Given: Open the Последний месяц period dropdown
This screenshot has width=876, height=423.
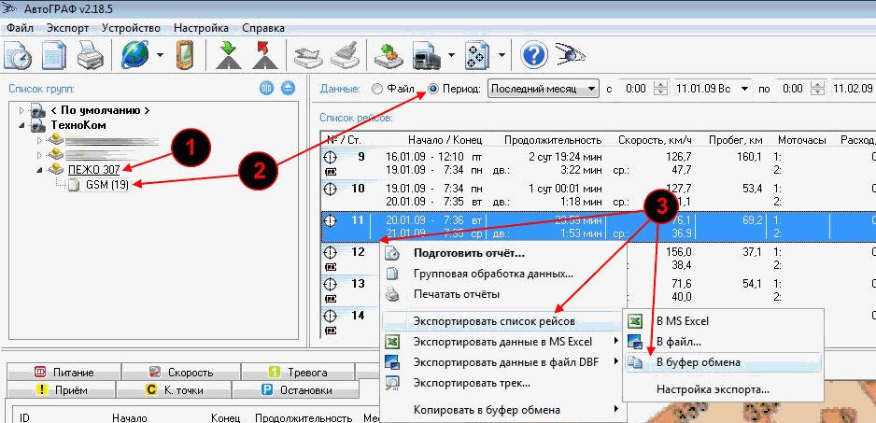Looking at the screenshot, I should point(591,90).
